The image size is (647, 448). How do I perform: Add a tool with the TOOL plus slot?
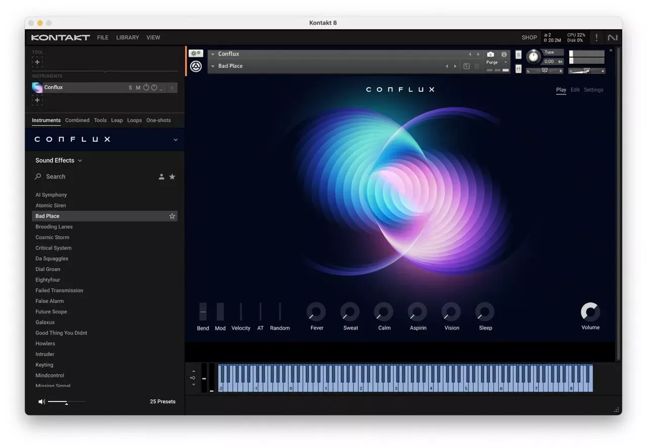pyautogui.click(x=37, y=62)
